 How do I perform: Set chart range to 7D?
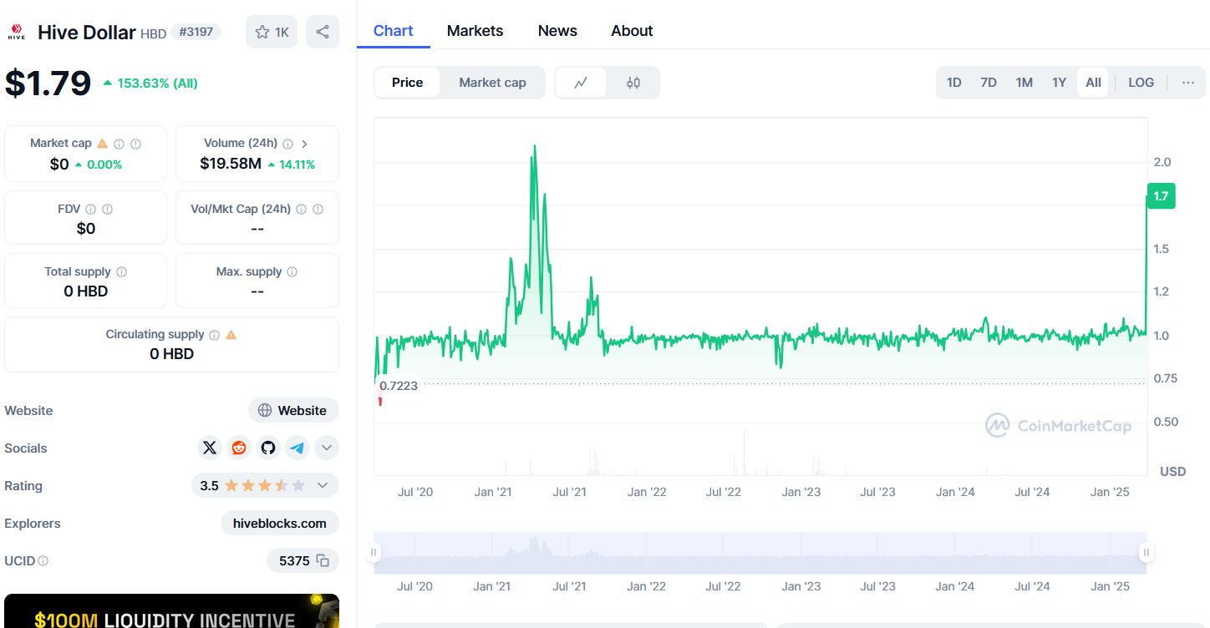[989, 83]
